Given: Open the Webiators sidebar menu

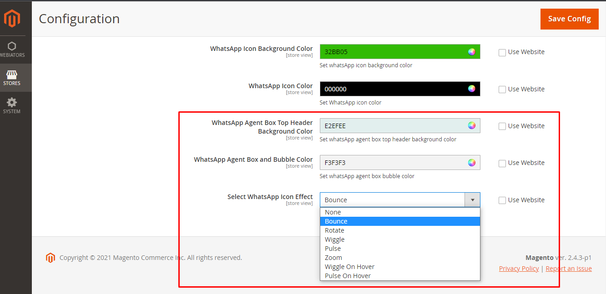Looking at the screenshot, I should coord(12,50).
